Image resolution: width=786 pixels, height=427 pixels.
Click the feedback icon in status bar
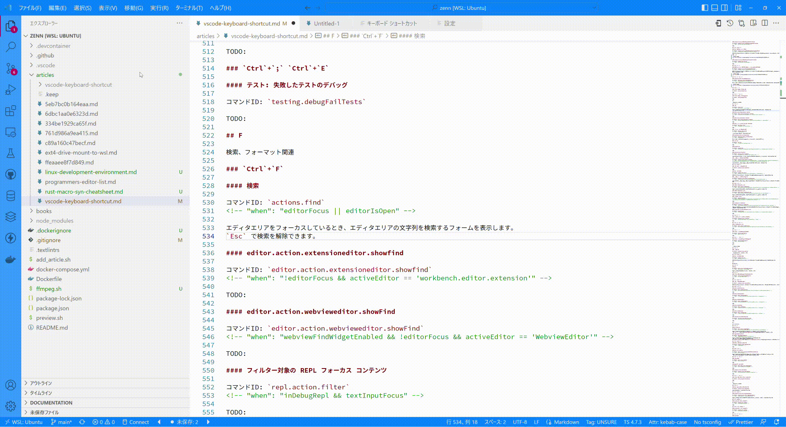point(763,422)
